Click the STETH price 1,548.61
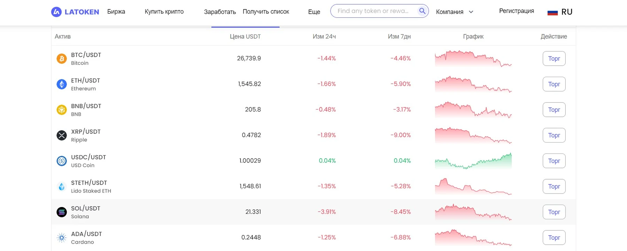 click(250, 186)
